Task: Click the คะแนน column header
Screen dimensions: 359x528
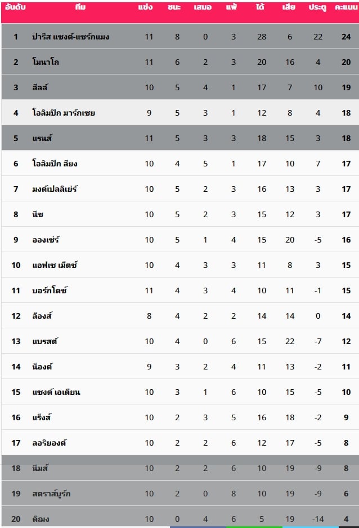Action: [x=346, y=7]
